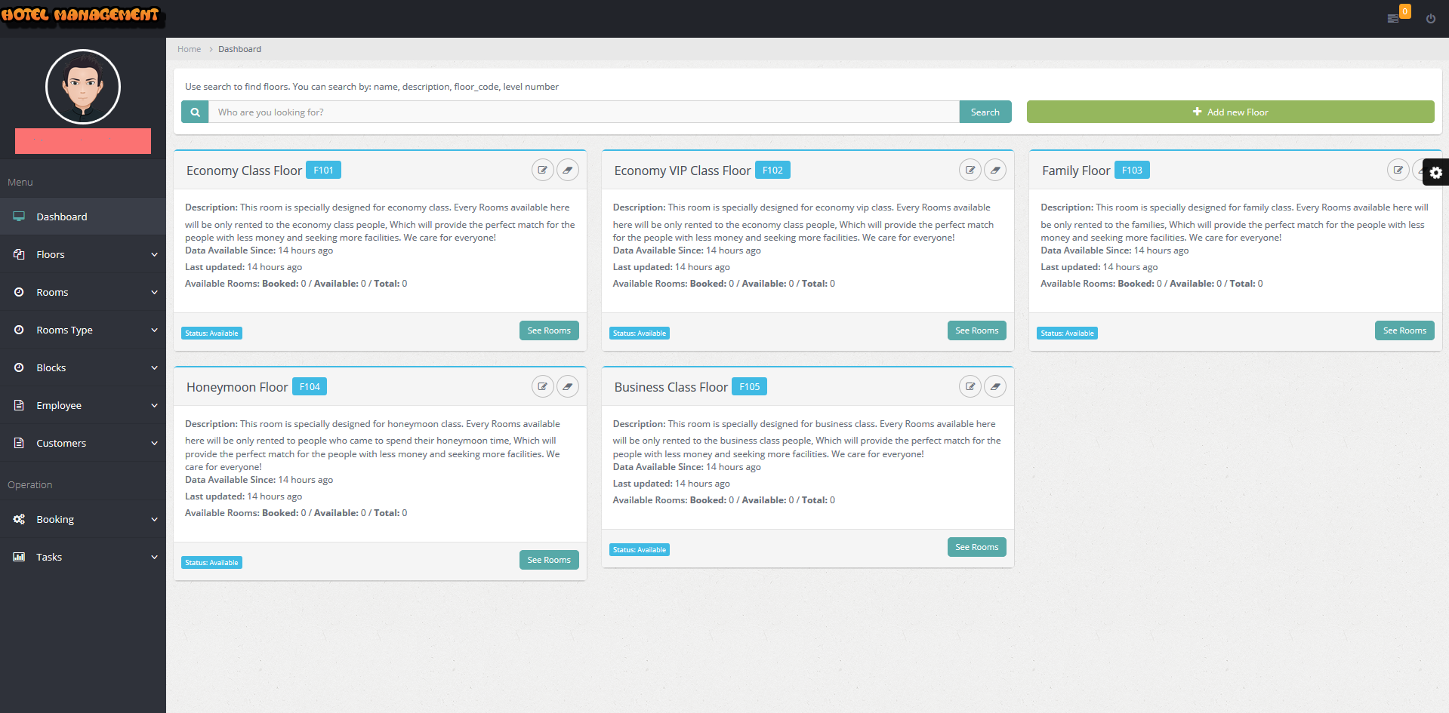Click edit icon on Family Floor card
The width and height of the screenshot is (1449, 713).
[1398, 171]
